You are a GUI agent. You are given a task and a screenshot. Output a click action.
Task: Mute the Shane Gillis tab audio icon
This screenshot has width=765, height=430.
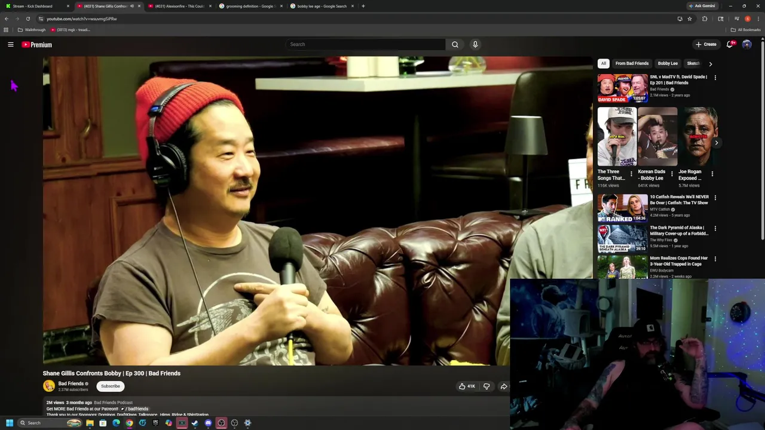click(x=131, y=6)
